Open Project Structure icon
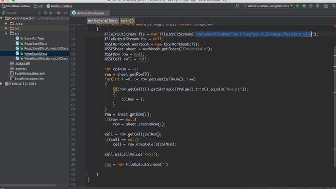The width and height of the screenshot is (336, 189). click(x=325, y=6)
